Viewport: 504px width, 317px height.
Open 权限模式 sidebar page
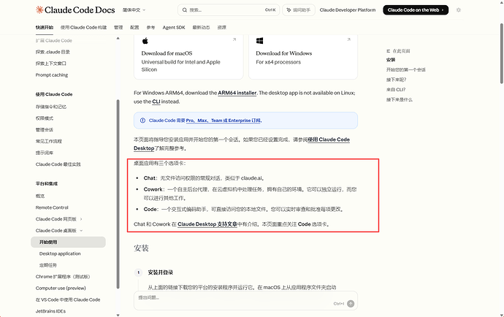coord(45,118)
